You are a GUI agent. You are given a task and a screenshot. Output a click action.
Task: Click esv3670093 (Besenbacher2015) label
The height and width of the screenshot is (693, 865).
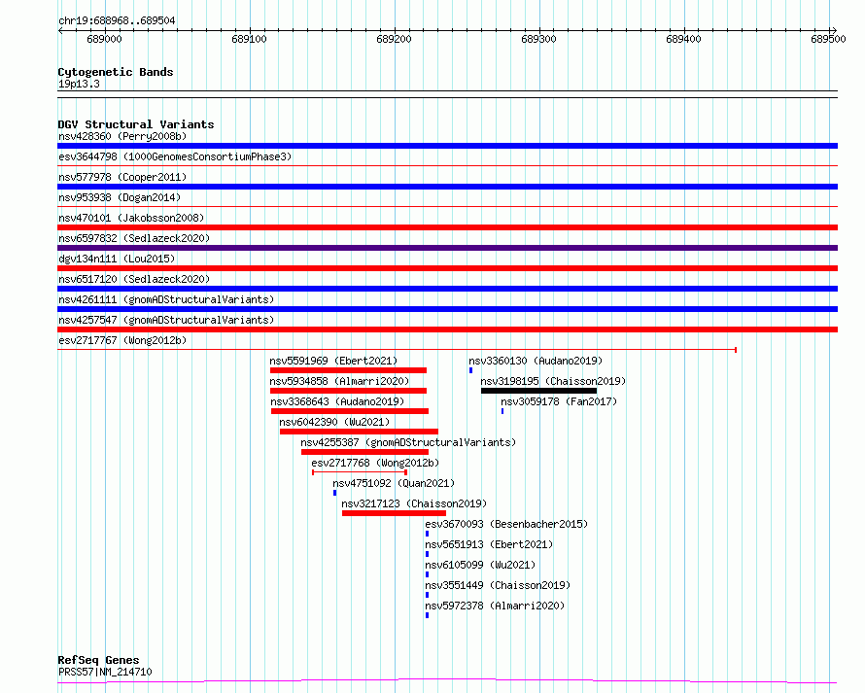(x=506, y=524)
